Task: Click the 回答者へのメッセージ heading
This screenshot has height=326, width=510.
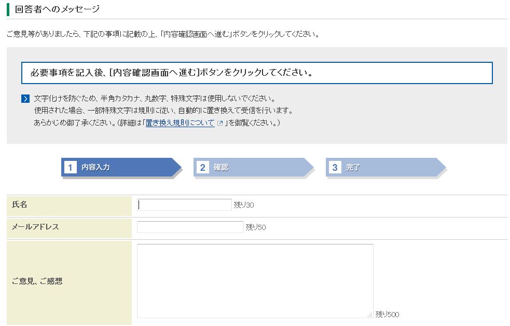Action: click(x=58, y=9)
